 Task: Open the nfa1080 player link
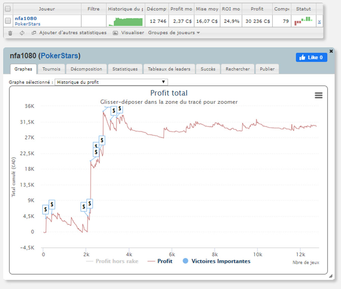click(26, 18)
